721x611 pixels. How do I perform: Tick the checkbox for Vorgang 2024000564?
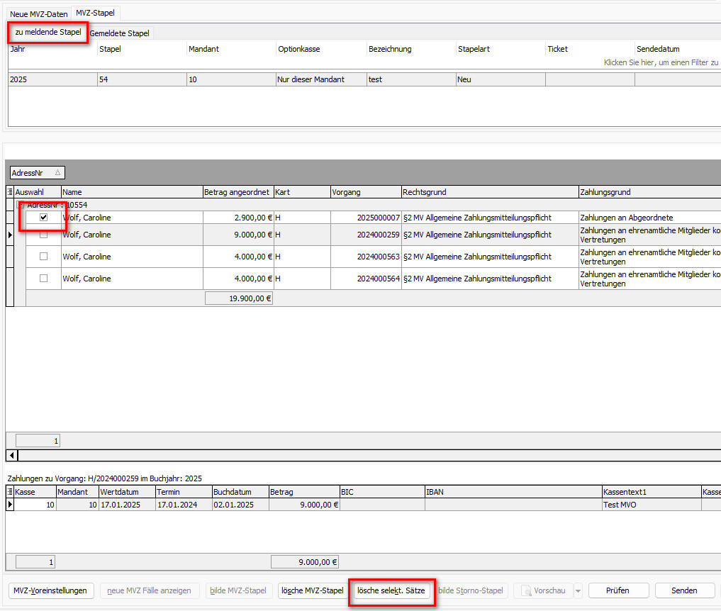pos(44,278)
